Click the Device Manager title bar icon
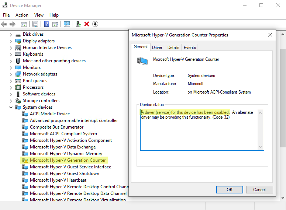The height and width of the screenshot is (210, 286). pos(5,6)
